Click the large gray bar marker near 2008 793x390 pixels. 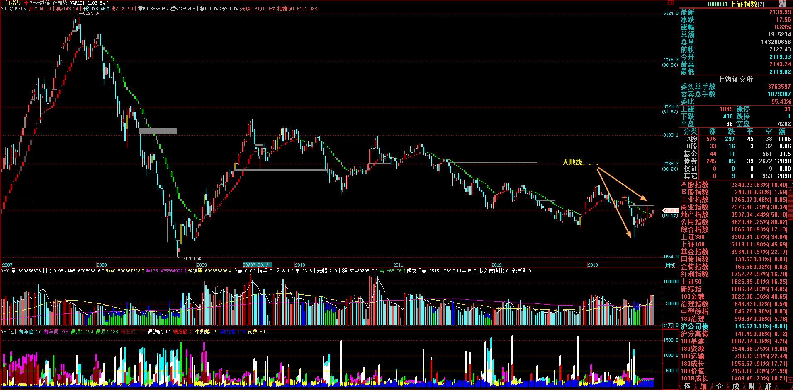pyautogui.click(x=158, y=131)
